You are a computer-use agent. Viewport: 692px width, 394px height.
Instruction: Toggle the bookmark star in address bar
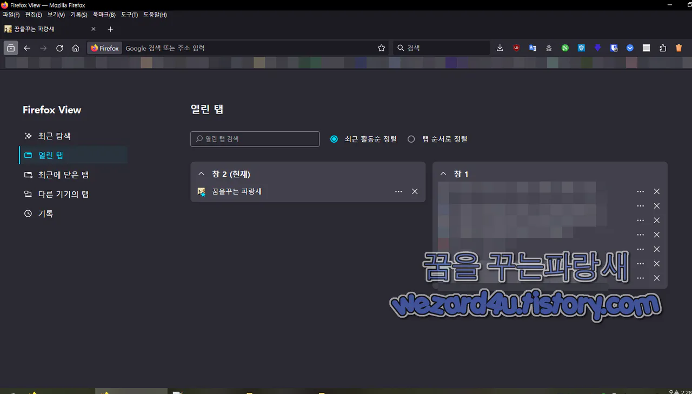click(381, 48)
